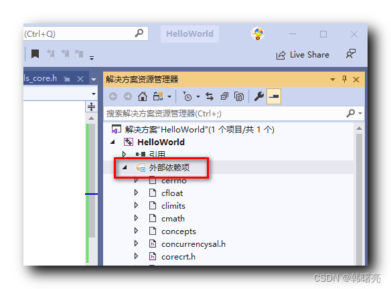
Task: Open the send feedback icon
Action: 351,54
